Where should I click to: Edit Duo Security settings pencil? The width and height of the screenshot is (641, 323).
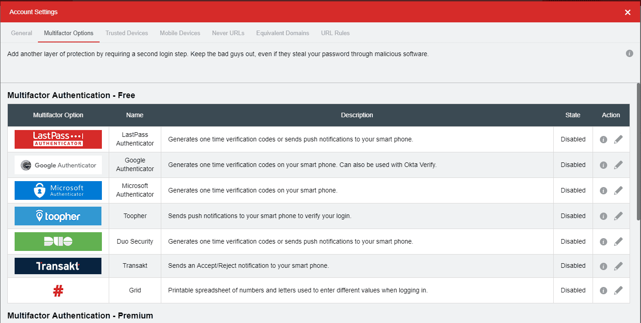coord(618,242)
